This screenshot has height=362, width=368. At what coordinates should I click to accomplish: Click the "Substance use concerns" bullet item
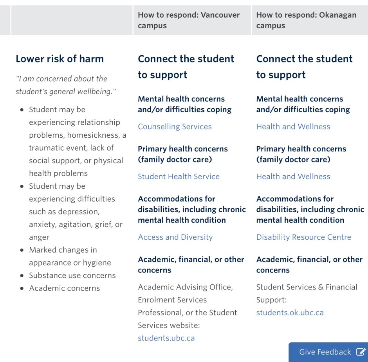(72, 275)
